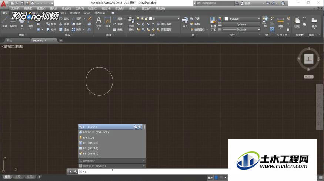Toggle snap mode in status bar
The image size is (324, 181).
click(221, 178)
